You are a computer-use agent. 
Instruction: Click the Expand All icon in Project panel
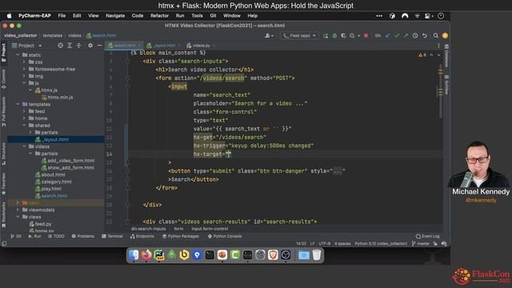[70, 46]
